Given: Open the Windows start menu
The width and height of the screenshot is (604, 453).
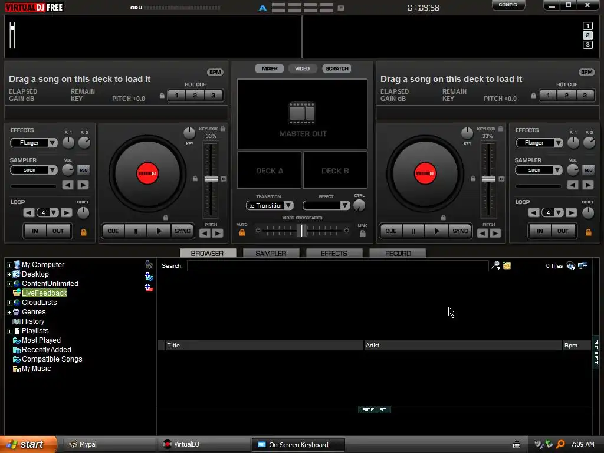Looking at the screenshot, I should [x=28, y=445].
